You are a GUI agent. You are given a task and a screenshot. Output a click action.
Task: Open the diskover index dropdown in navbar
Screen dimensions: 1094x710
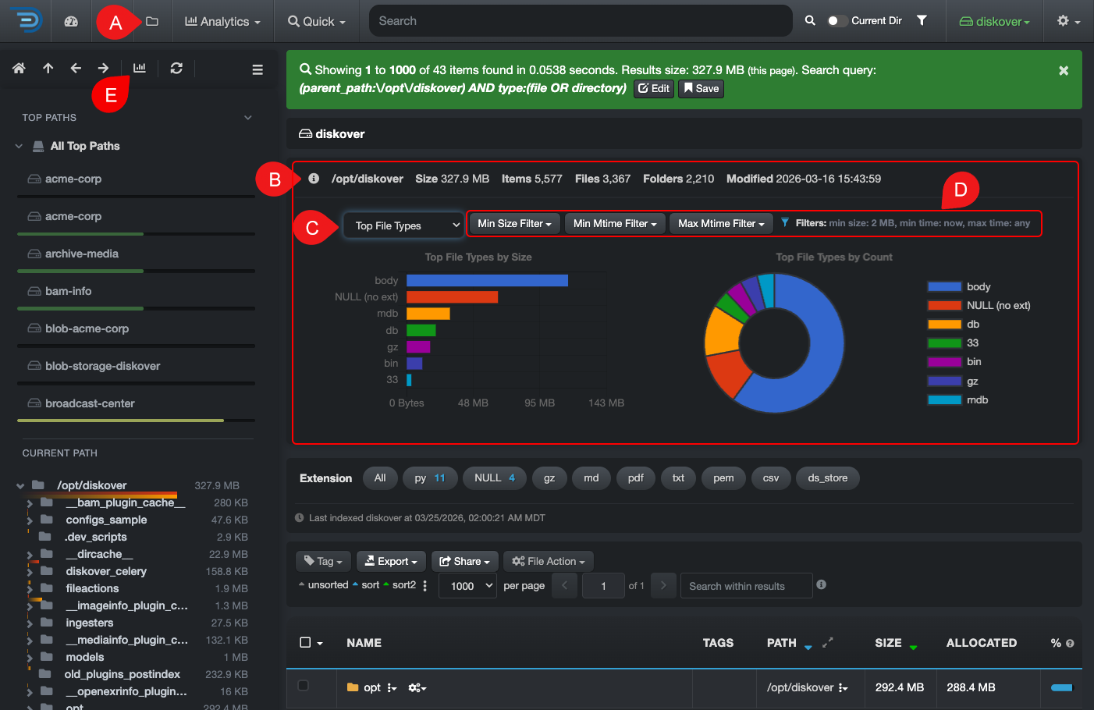coord(994,21)
